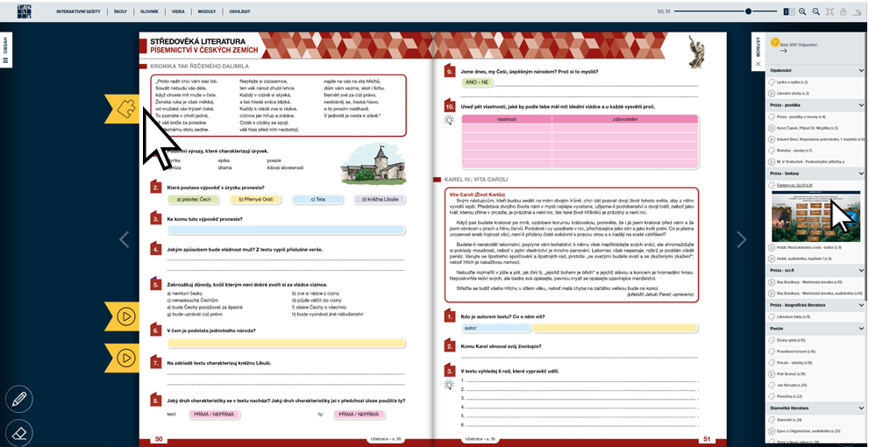The height and width of the screenshot is (447, 869).
Task: Collapse the Próza - fantasy section
Action: click(861, 174)
